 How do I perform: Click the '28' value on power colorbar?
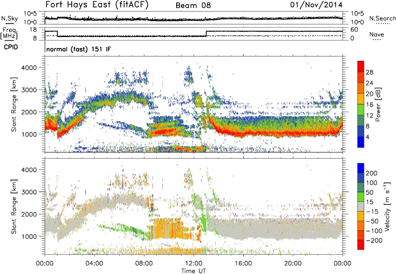tap(369, 72)
